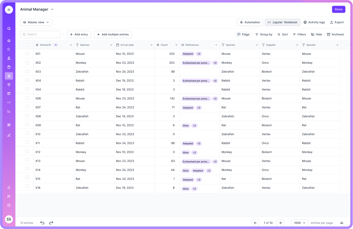
Task: Open the search icon in the sidebar
Action: [x=9, y=28]
